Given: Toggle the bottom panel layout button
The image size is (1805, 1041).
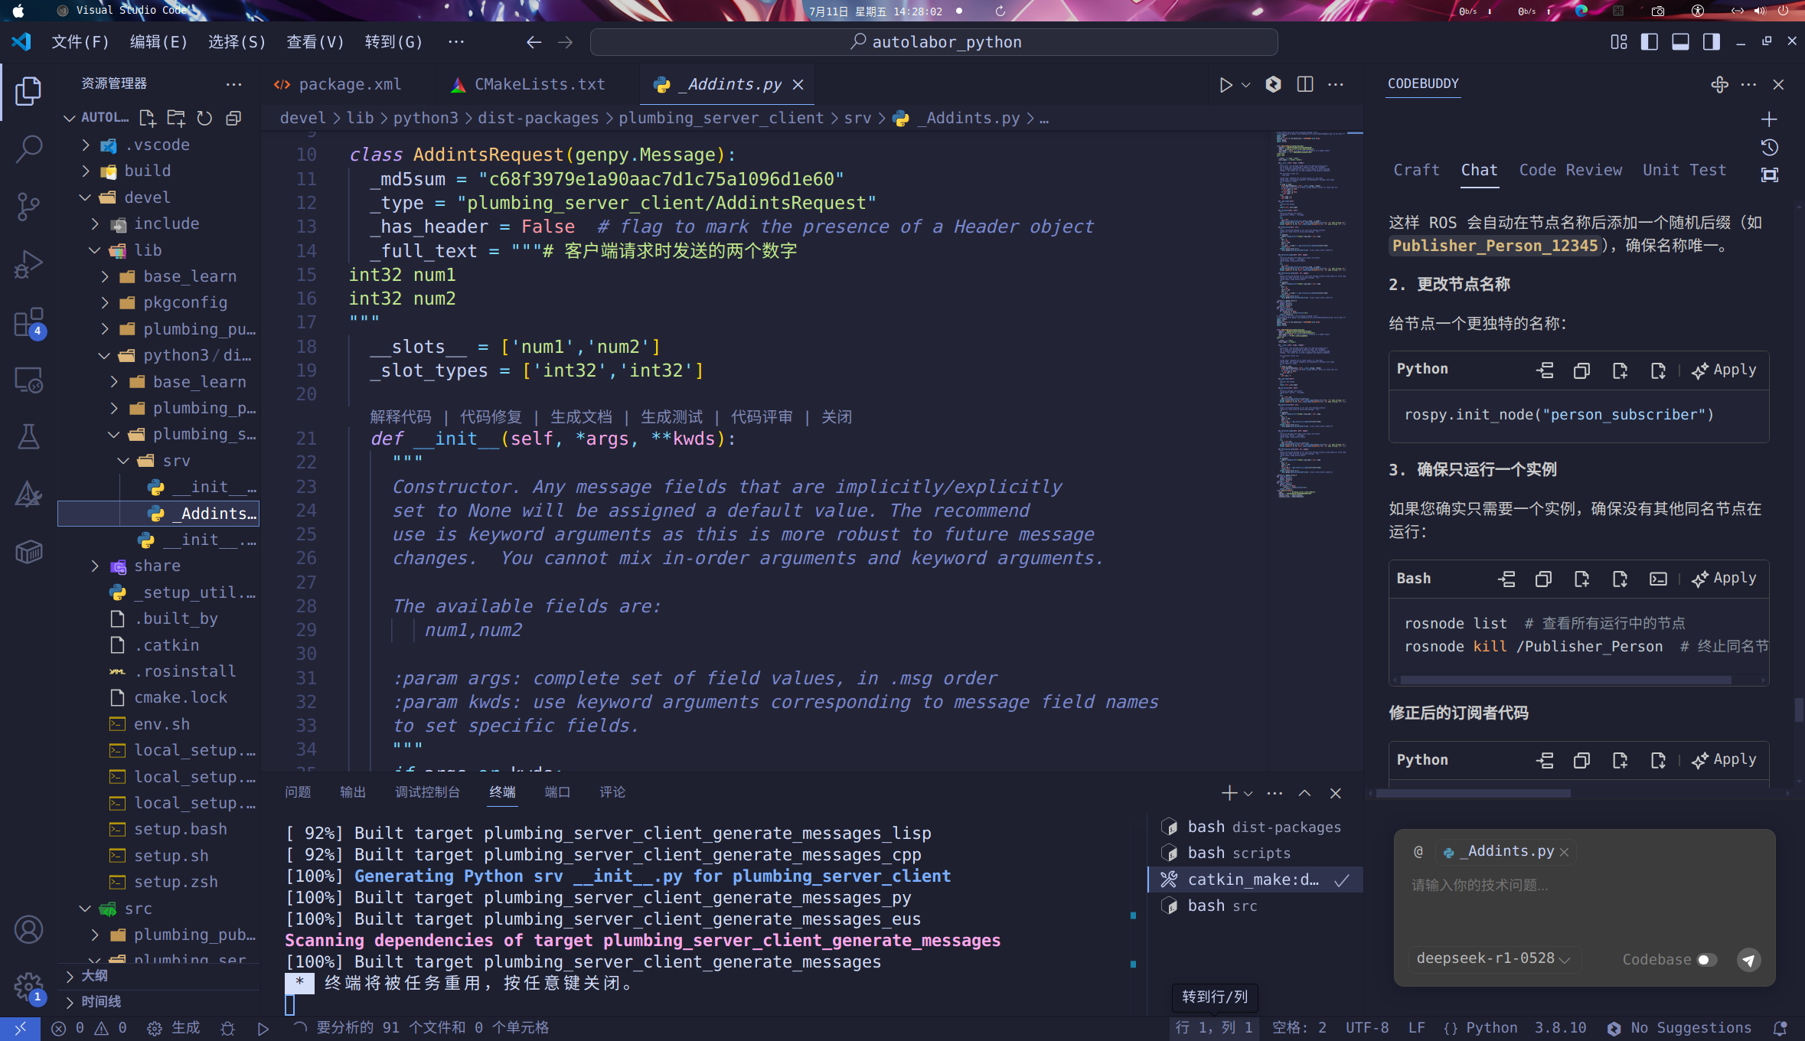Looking at the screenshot, I should [1680, 42].
